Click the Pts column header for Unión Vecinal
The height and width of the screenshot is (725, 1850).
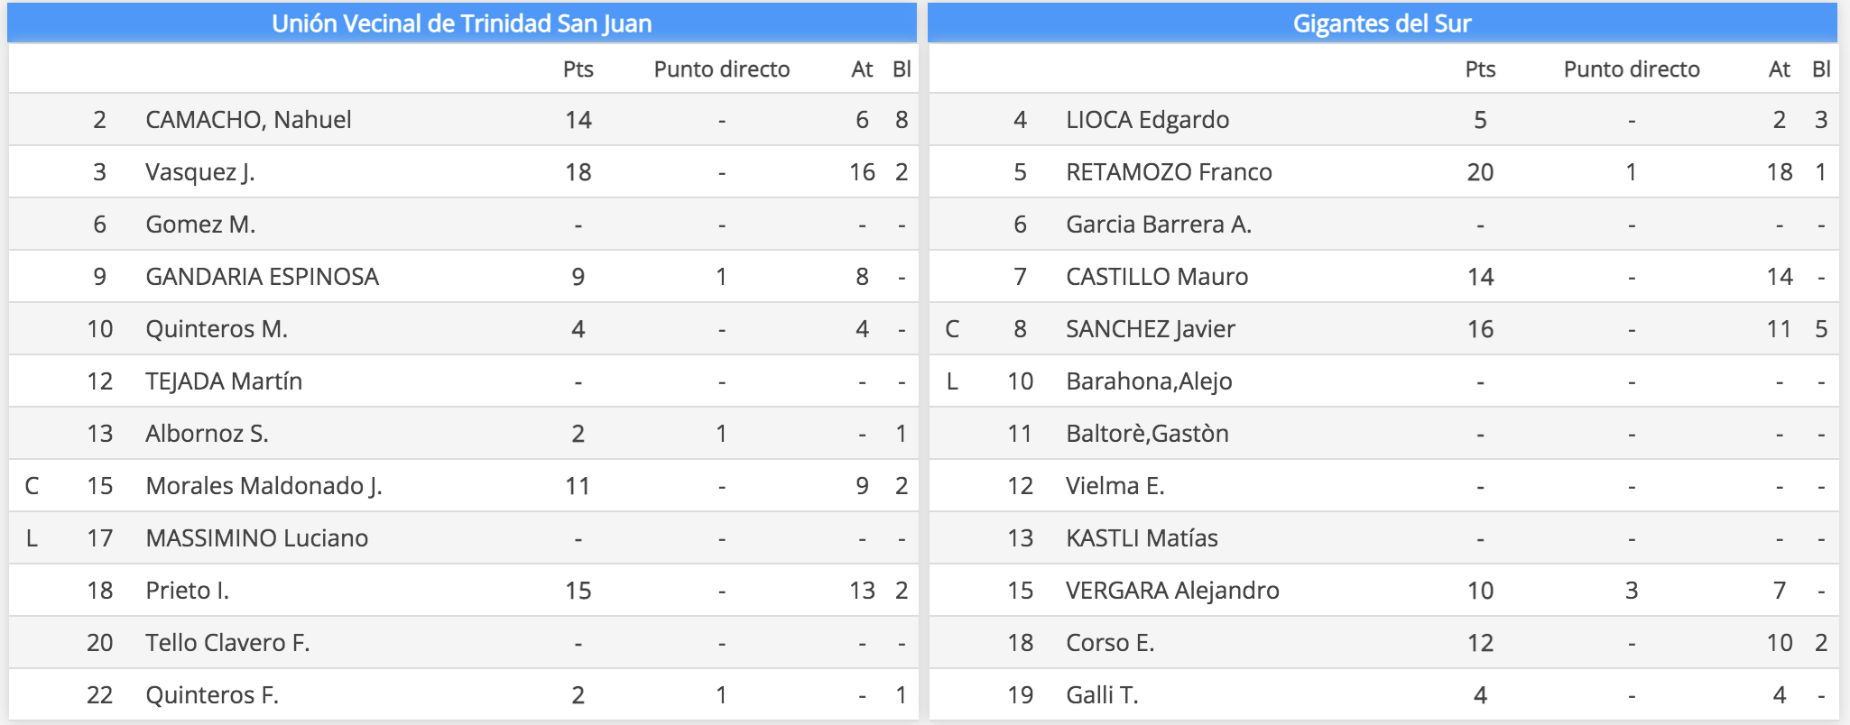click(x=578, y=69)
